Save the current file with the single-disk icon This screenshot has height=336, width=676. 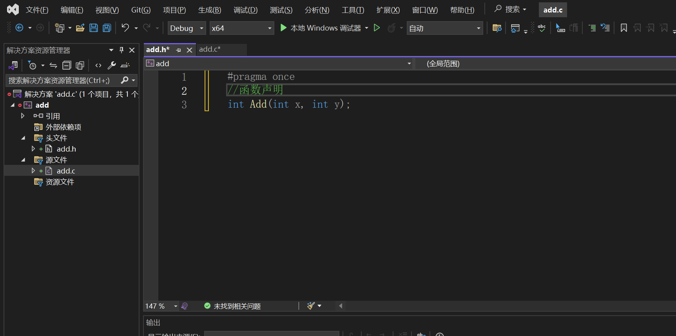click(94, 28)
